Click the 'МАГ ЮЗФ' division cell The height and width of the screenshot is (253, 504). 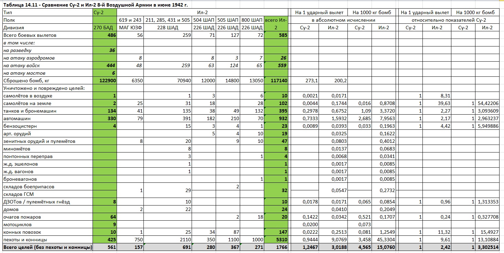[130, 28]
